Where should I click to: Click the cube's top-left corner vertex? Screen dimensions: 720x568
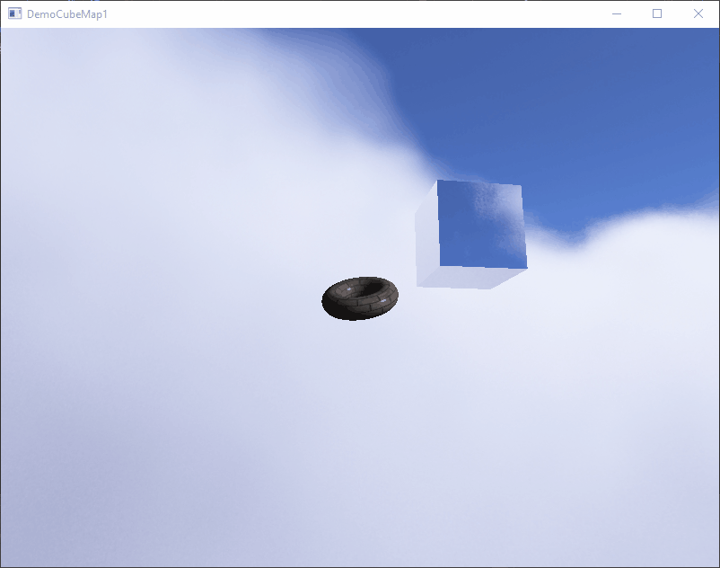click(438, 181)
